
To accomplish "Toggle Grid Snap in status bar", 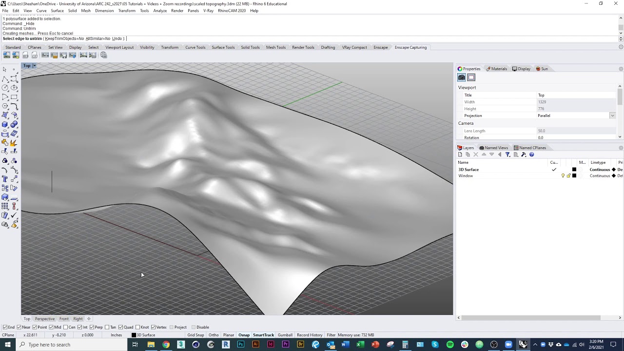I will coord(195,335).
